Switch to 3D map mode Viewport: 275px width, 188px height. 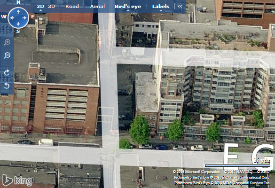(52, 7)
